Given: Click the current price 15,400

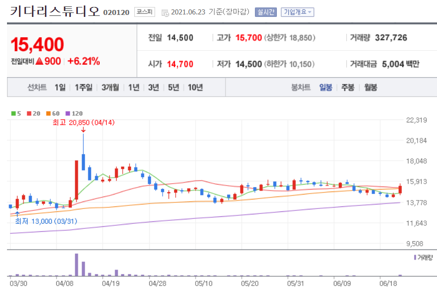Looking at the screenshot, I should click(x=37, y=44).
